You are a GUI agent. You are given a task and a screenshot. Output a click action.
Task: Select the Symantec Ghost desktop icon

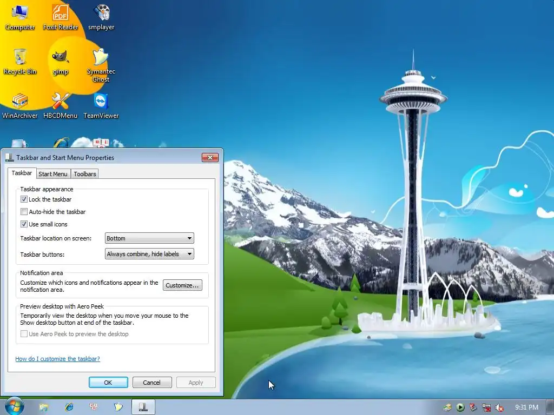coord(101,65)
